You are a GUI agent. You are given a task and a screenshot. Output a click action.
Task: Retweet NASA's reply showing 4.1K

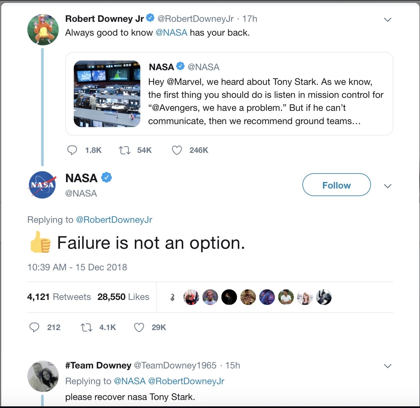[86, 327]
